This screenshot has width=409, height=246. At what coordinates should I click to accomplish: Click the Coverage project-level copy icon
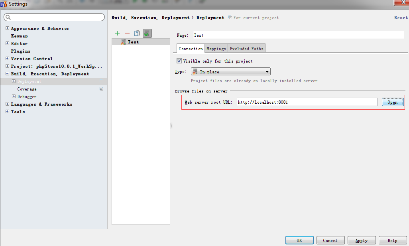point(102,89)
